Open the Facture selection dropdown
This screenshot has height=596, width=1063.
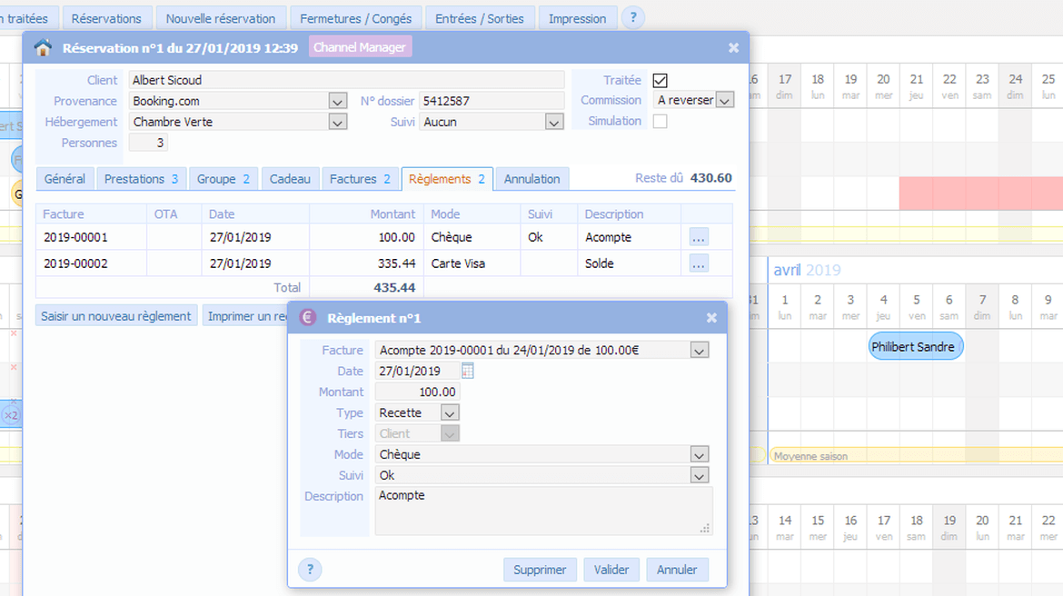699,351
